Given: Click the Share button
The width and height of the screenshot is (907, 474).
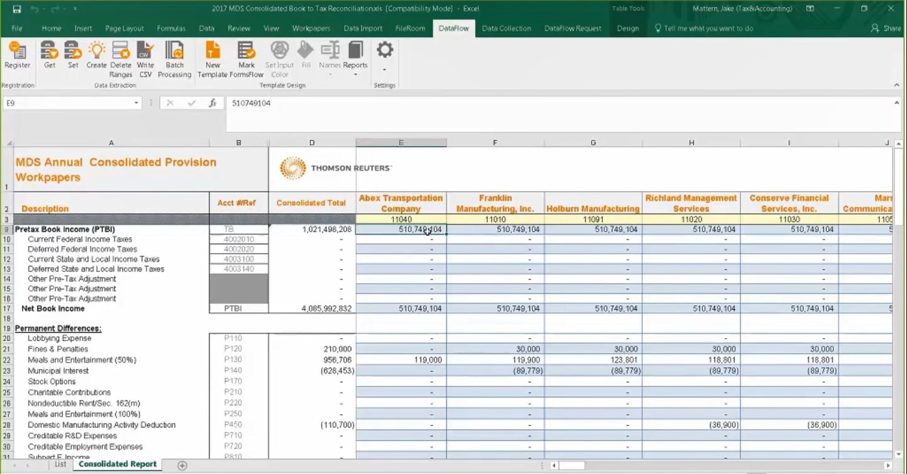Looking at the screenshot, I should click(886, 28).
